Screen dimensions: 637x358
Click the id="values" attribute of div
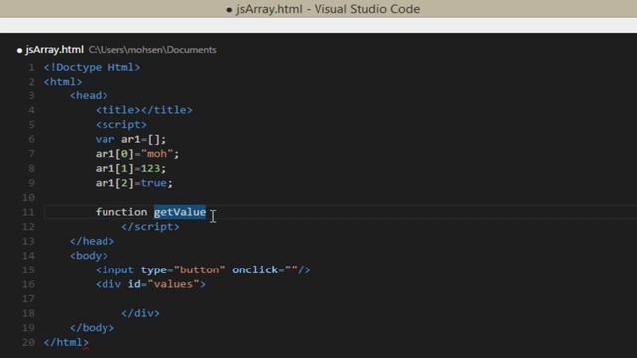[x=163, y=284]
